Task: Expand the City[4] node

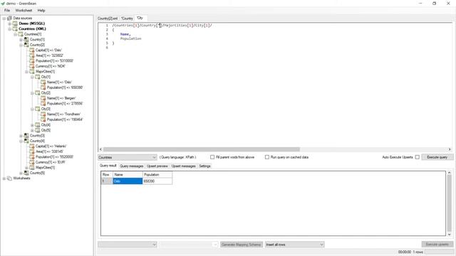Action: pos(32,125)
